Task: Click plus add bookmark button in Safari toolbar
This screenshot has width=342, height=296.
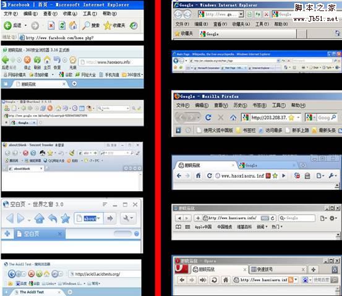Action: [x=198, y=218]
